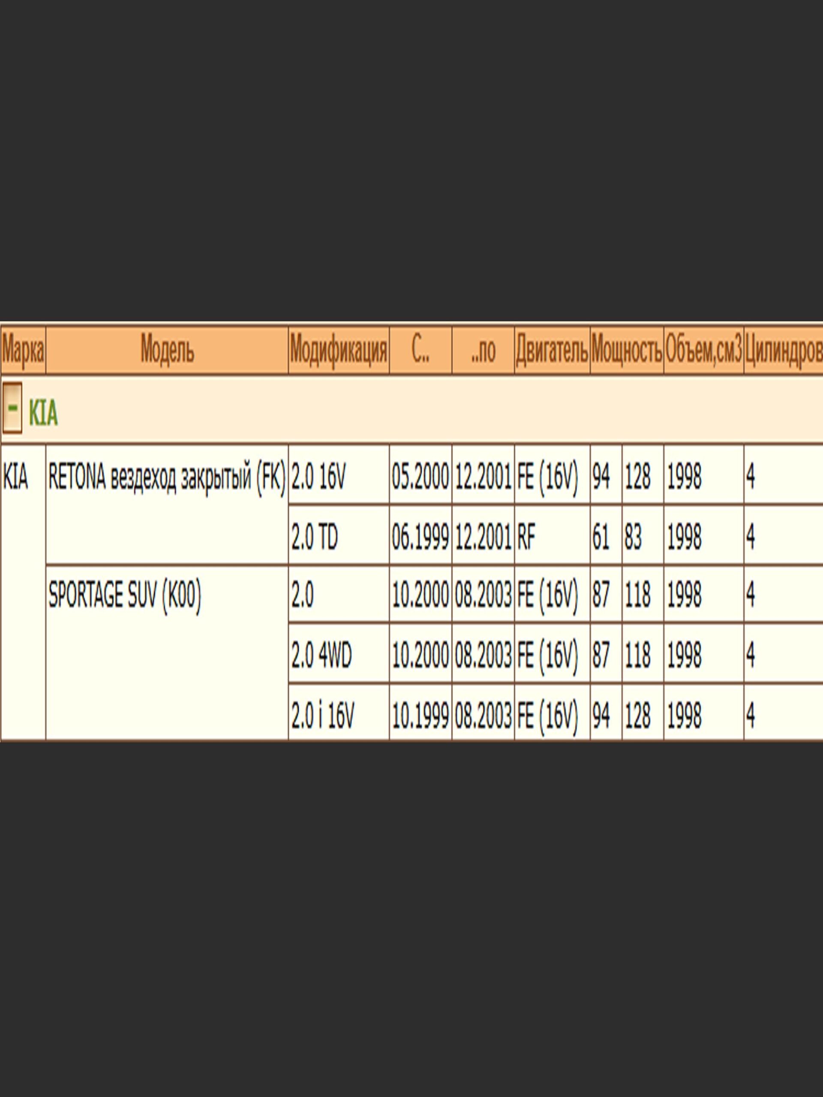
Task: Select cylinder count 4 in the 2.0 TD row
Action: click(784, 535)
